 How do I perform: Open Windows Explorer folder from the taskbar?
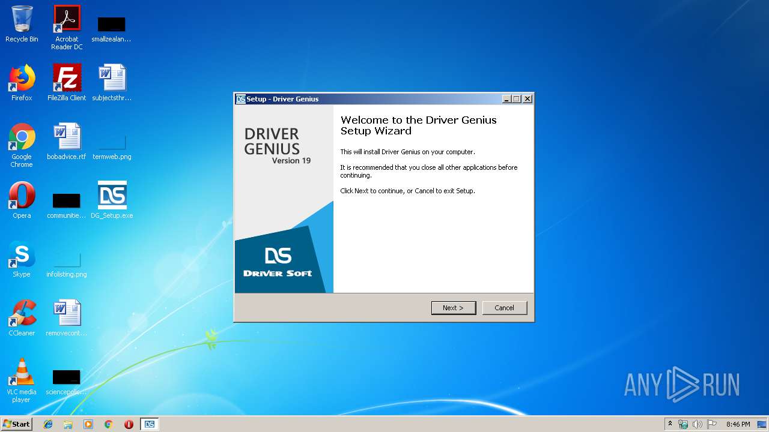tap(68, 424)
